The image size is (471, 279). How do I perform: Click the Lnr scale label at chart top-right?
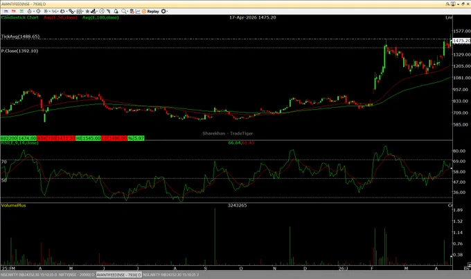tap(449, 17)
